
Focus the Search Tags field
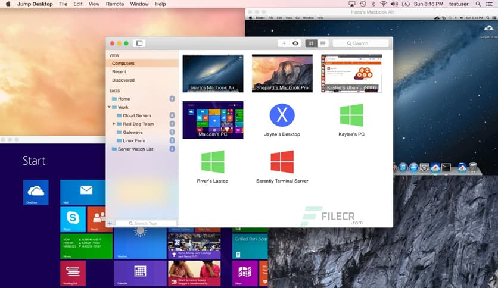146,223
